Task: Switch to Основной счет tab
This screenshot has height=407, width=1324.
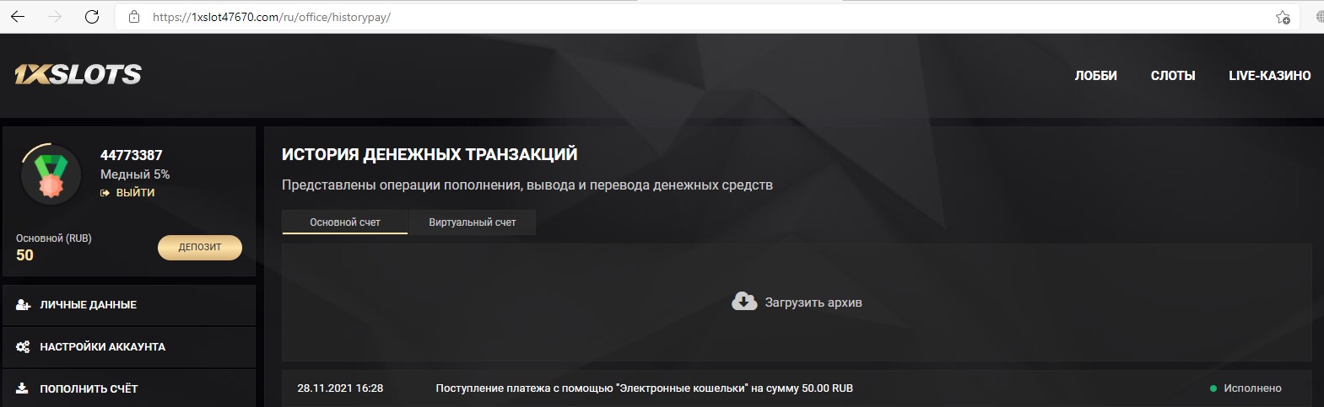Action: [345, 222]
